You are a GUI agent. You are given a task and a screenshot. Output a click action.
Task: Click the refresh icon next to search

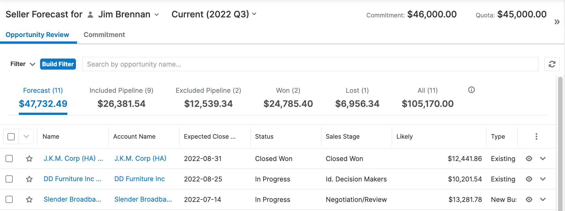[x=552, y=64]
